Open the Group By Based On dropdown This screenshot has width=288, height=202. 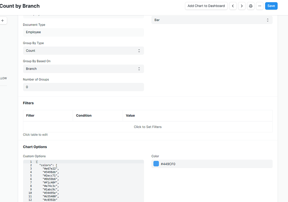(83, 69)
